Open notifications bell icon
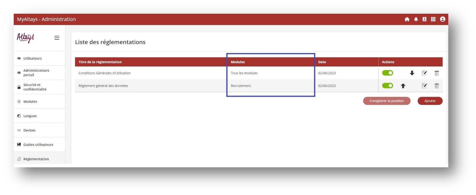 click(x=416, y=19)
